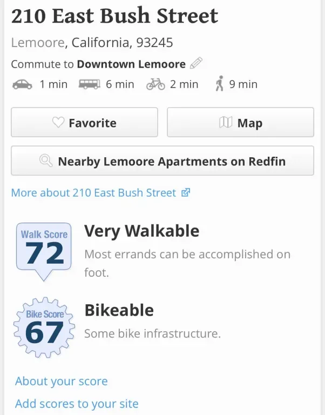
Task: Click the Downtown Lemoore commute destination
Action: point(131,64)
